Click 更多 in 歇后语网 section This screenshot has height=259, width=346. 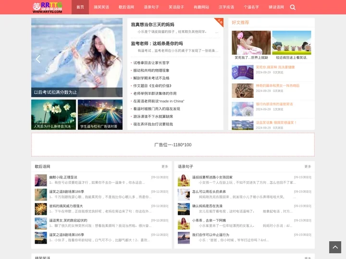click(x=165, y=166)
